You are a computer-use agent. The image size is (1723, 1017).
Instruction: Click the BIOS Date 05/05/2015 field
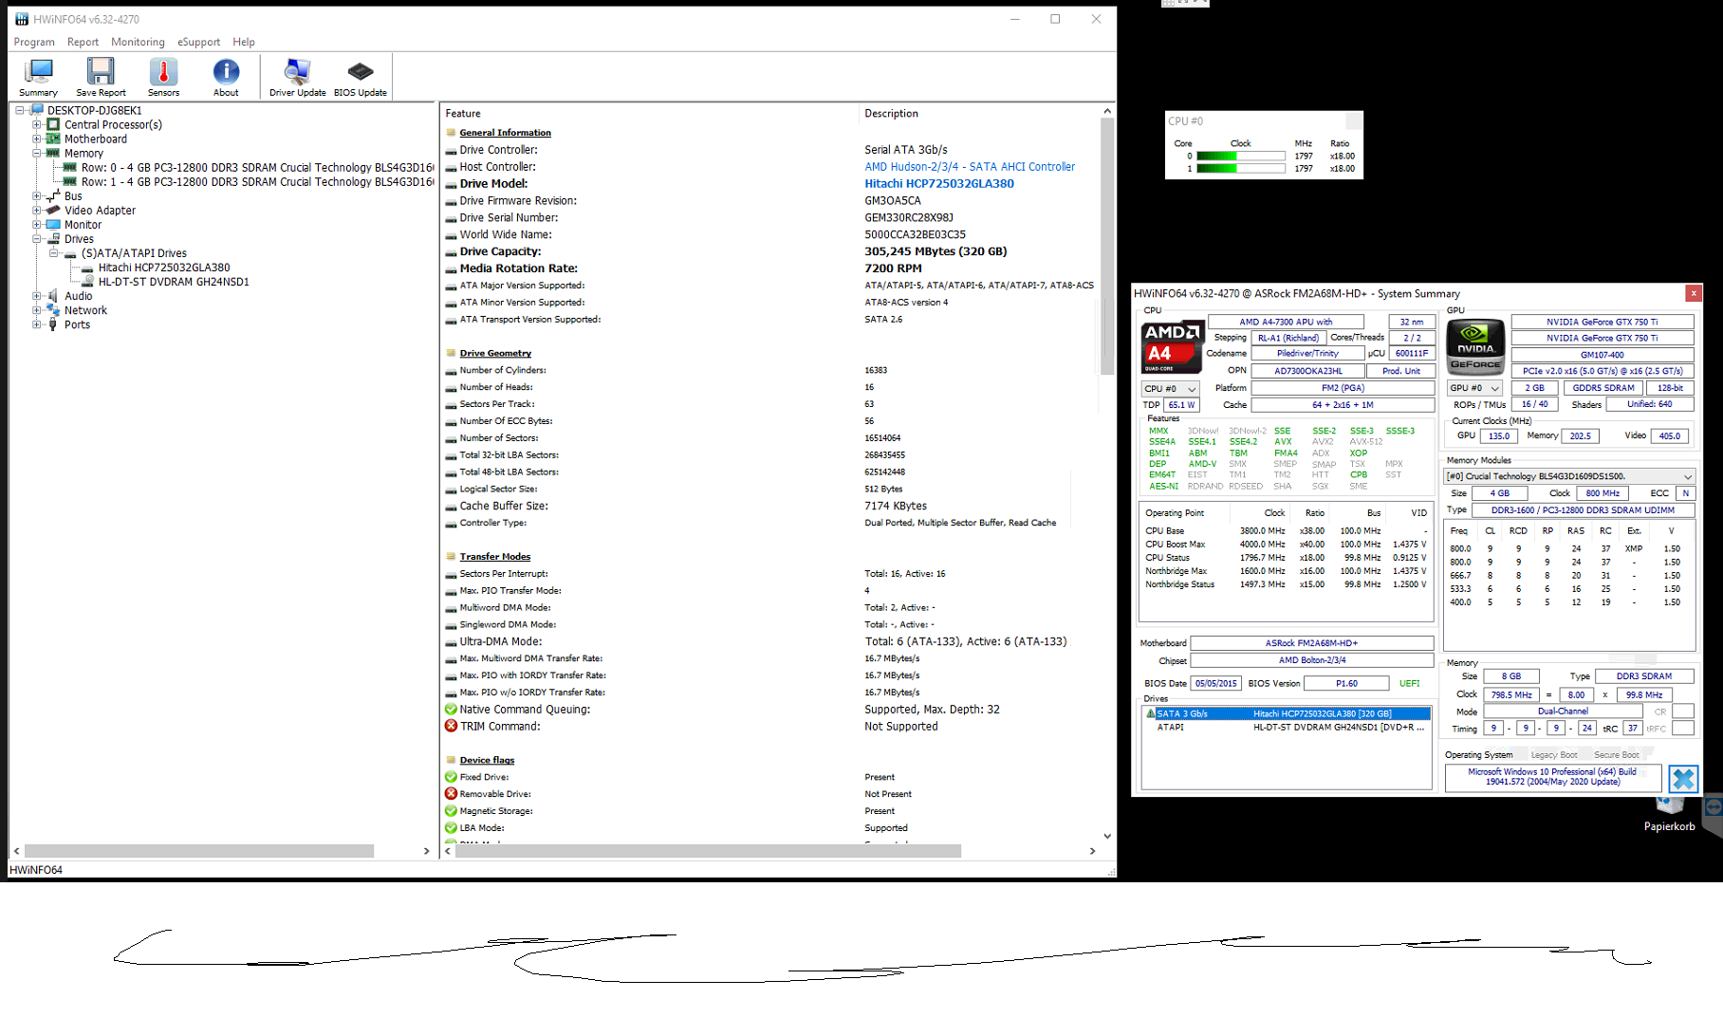coord(1214,683)
